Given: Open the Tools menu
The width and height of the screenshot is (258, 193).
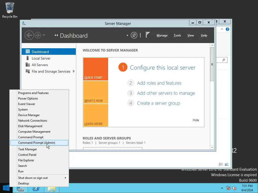Looking at the screenshot, I should 177,35.
